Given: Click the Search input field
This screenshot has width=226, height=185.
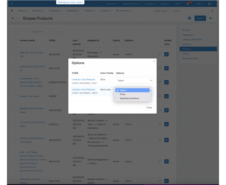Looking at the screenshot, I should [190, 11].
